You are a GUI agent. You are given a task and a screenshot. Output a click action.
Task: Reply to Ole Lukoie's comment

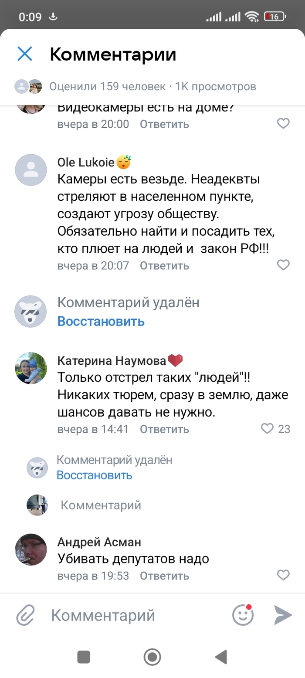(x=164, y=265)
